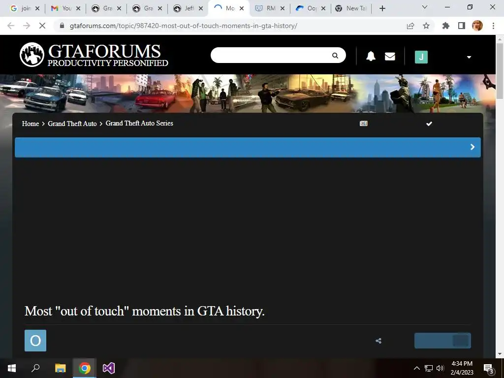Click the blue follow button beside share

click(x=442, y=341)
